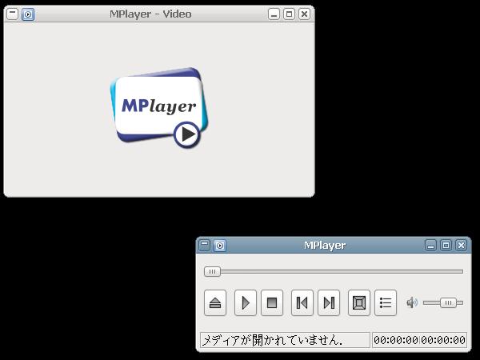Click the MPlayer app icon in the control window title bar
This screenshot has width=480, height=360.
click(x=220, y=246)
